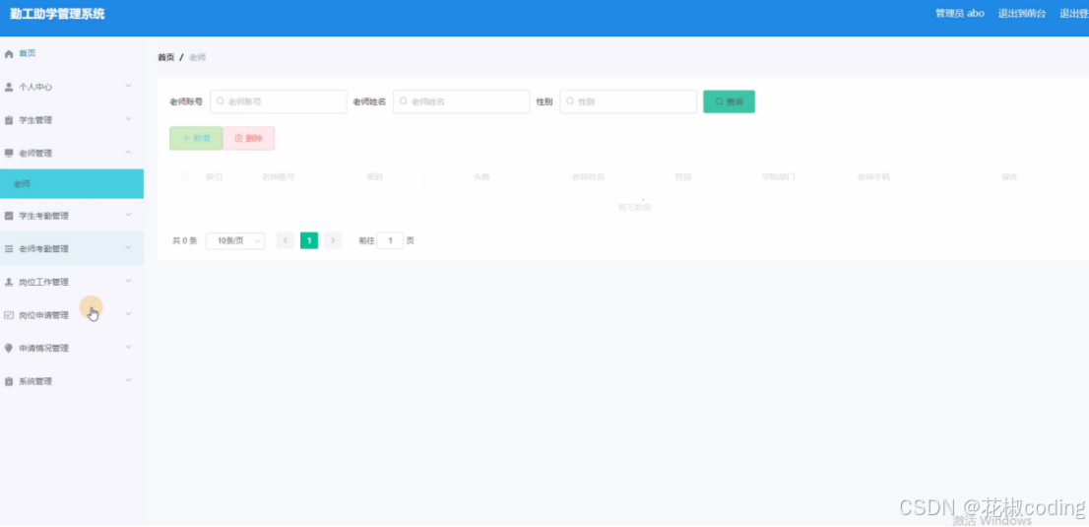Focus the 老师账号 input field

pyautogui.click(x=279, y=101)
